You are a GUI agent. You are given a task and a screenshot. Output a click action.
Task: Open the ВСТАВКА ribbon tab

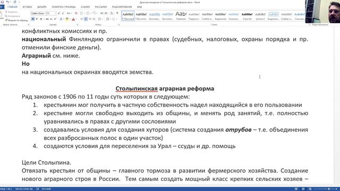27,7
